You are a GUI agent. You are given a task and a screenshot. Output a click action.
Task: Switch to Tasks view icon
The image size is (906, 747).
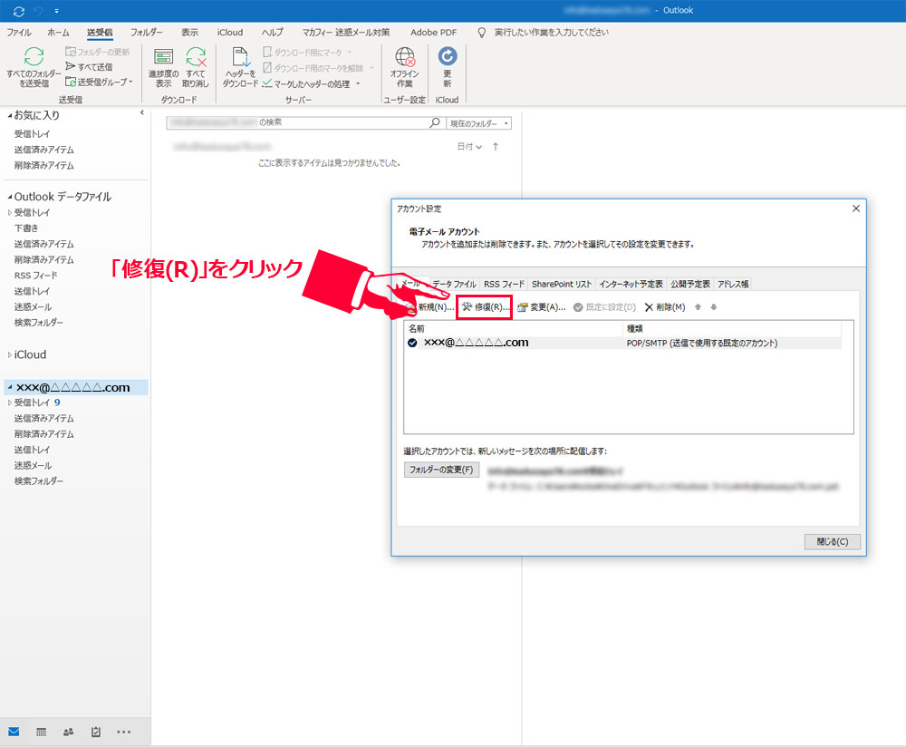[96, 732]
